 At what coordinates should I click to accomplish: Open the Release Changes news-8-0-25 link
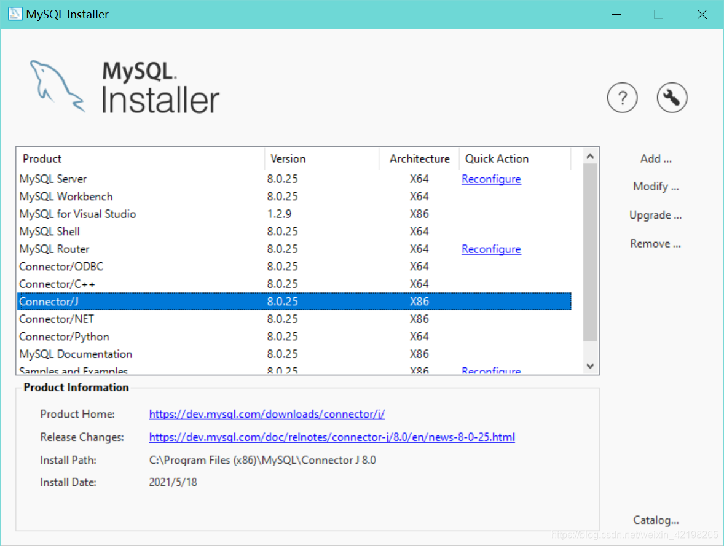click(x=331, y=437)
